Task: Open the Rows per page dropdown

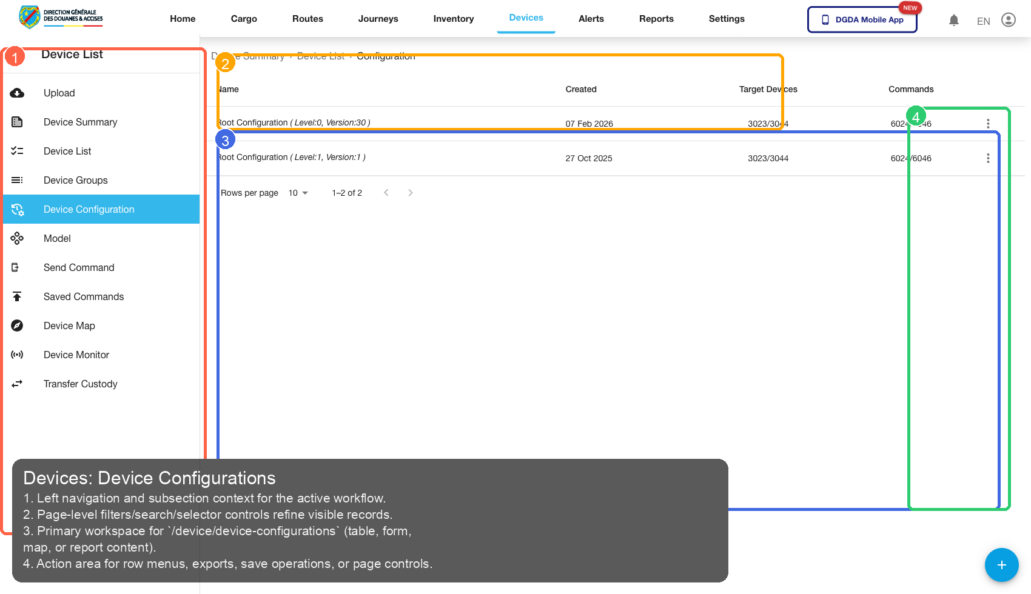Action: [x=297, y=193]
